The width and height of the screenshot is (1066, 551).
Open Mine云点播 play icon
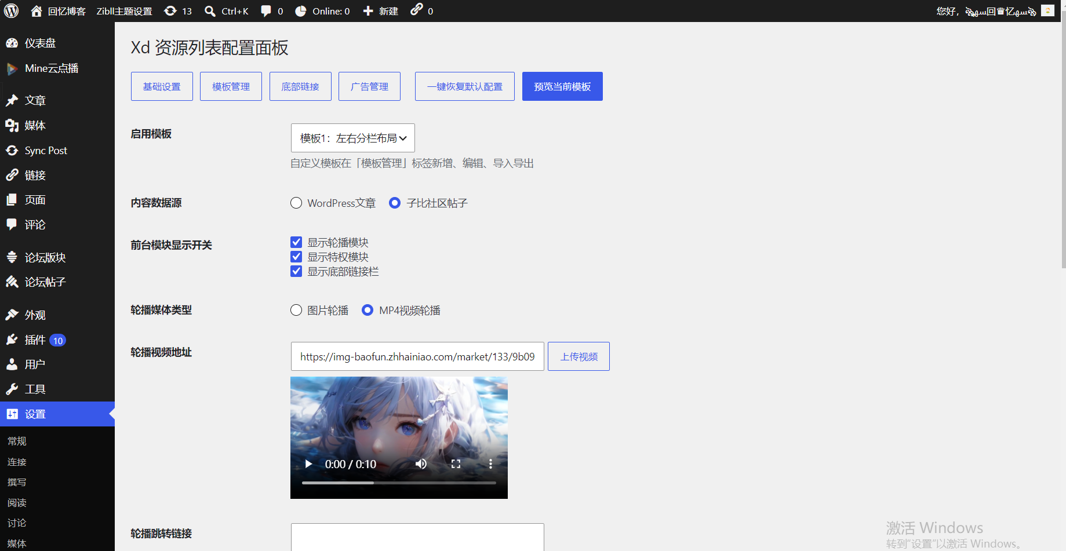tap(12, 68)
